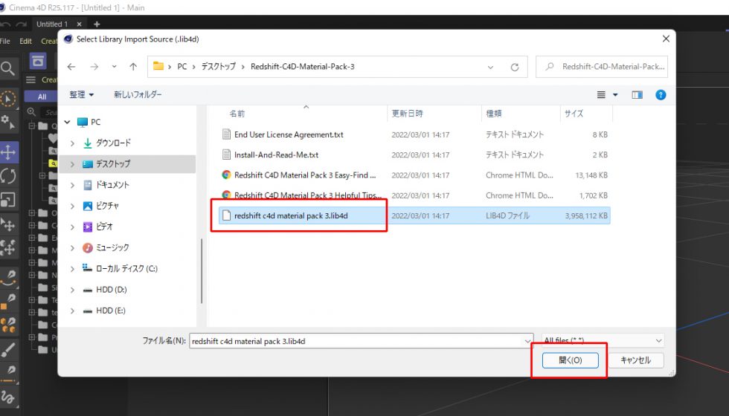The height and width of the screenshot is (416, 729).
Task: Click デスクトップ in the address breadcrumb
Action: point(219,66)
